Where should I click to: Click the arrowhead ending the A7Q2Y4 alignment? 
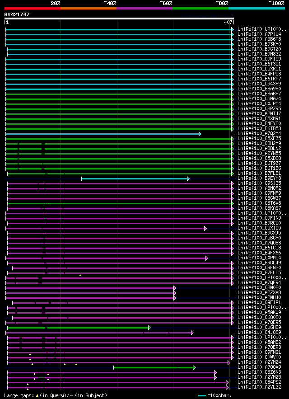point(200,134)
